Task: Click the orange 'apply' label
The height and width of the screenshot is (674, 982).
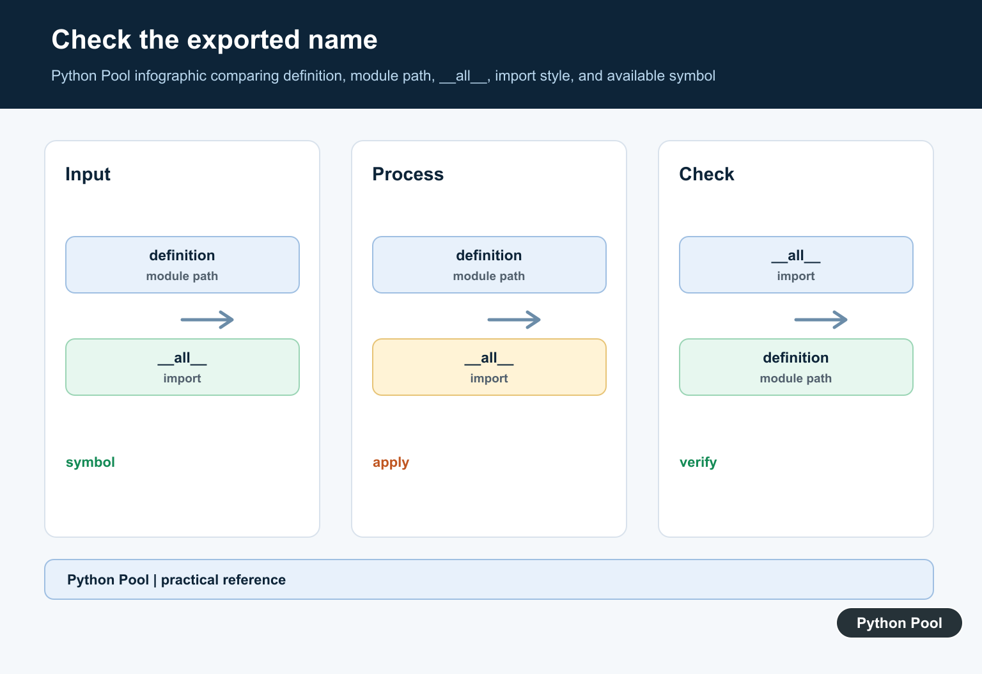Action: click(391, 462)
